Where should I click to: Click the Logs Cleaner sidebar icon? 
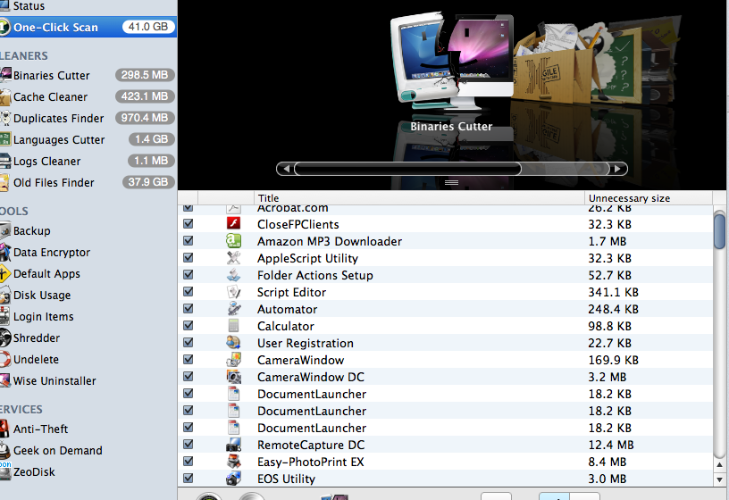click(5, 161)
